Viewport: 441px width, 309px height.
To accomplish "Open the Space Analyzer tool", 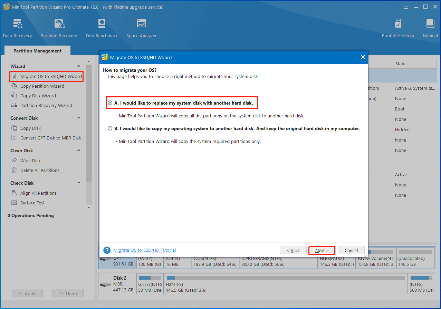I will pos(141,28).
